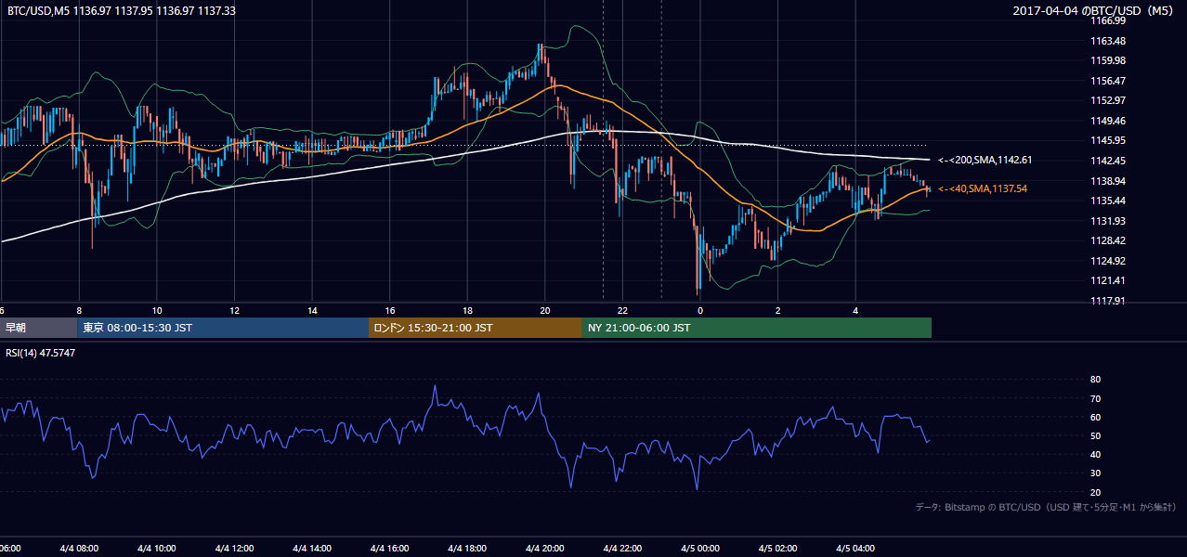Select the ロンドン 15:30-21:00 JST session bar
Image resolution: width=1187 pixels, height=557 pixels.
(476, 328)
